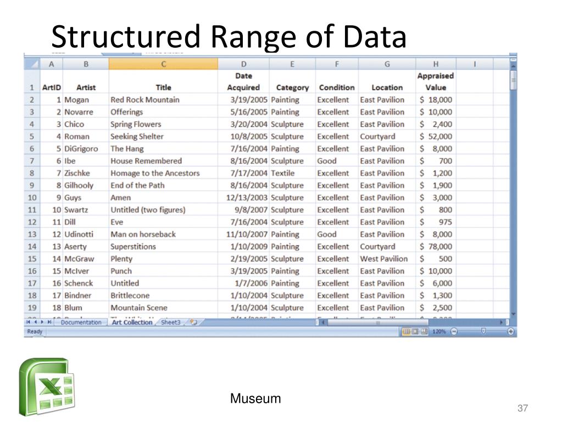Click the vertical scrollbar up arrow
Viewport: 562px width, 428px height.
coord(513,66)
